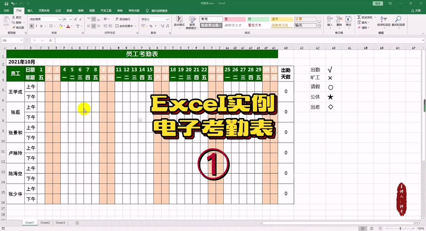Open the Name Box dropdown
The height and width of the screenshot is (231, 426).
pos(21,41)
